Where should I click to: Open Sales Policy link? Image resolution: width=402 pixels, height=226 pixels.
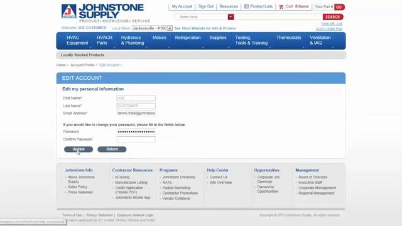pos(77,187)
